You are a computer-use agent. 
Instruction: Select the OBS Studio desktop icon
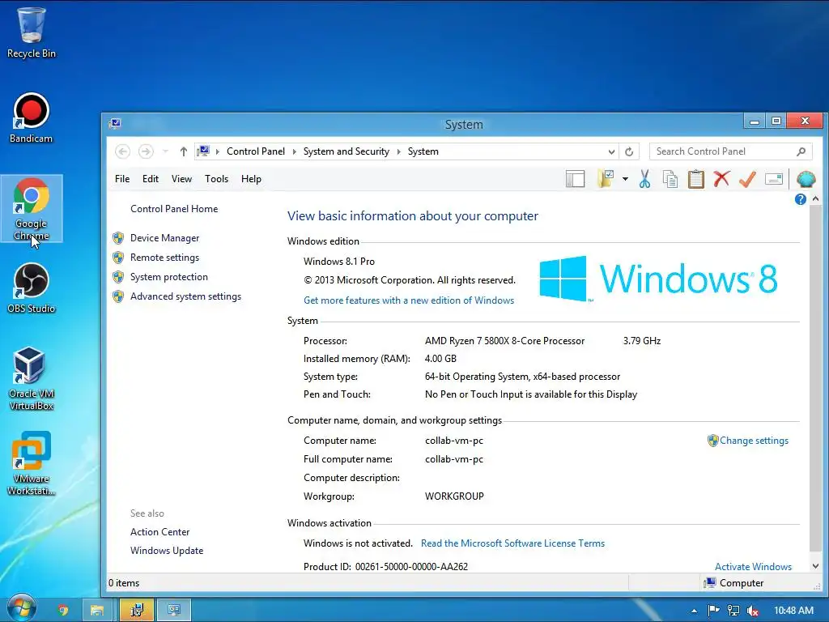[32, 288]
